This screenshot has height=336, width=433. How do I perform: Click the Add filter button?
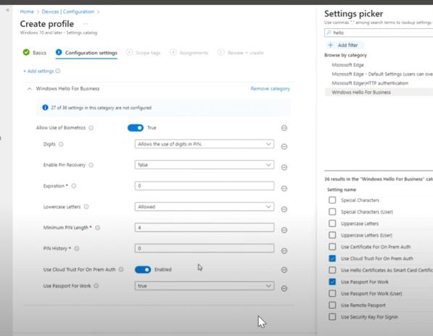click(x=344, y=45)
